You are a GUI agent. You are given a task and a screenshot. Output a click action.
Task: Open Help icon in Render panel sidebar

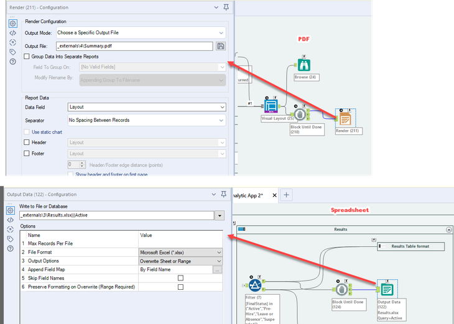pyautogui.click(x=12, y=62)
